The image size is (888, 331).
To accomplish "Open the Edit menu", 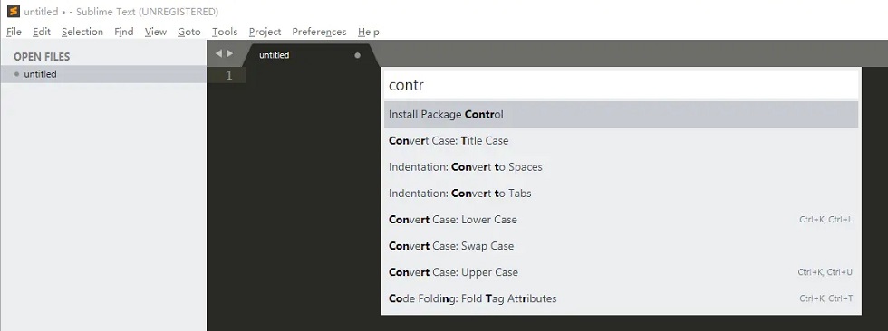I will (x=42, y=32).
